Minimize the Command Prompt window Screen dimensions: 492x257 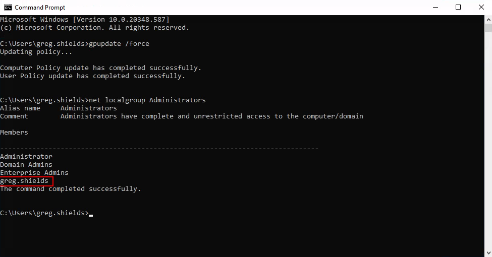tap(434, 7)
